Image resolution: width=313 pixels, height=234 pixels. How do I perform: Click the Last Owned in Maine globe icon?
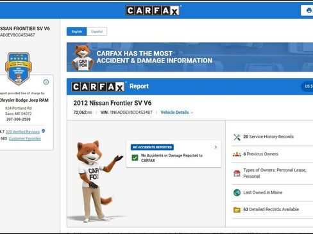(237, 192)
